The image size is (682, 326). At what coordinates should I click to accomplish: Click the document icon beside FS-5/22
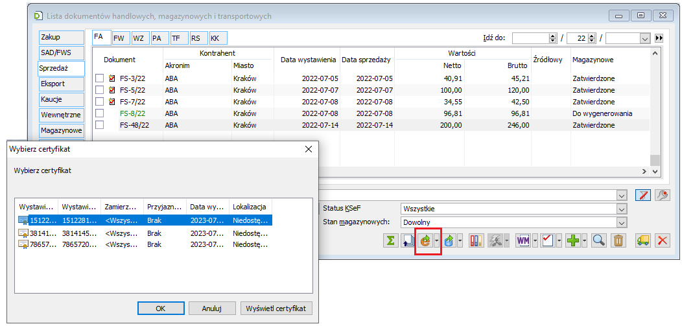[x=112, y=90]
